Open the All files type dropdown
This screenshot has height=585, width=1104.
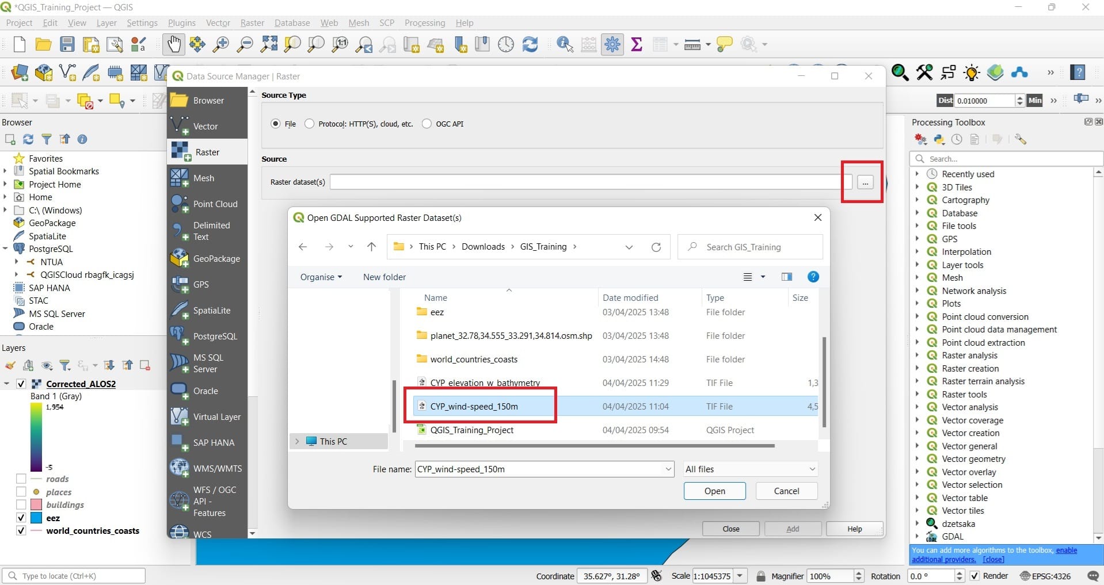tap(750, 469)
